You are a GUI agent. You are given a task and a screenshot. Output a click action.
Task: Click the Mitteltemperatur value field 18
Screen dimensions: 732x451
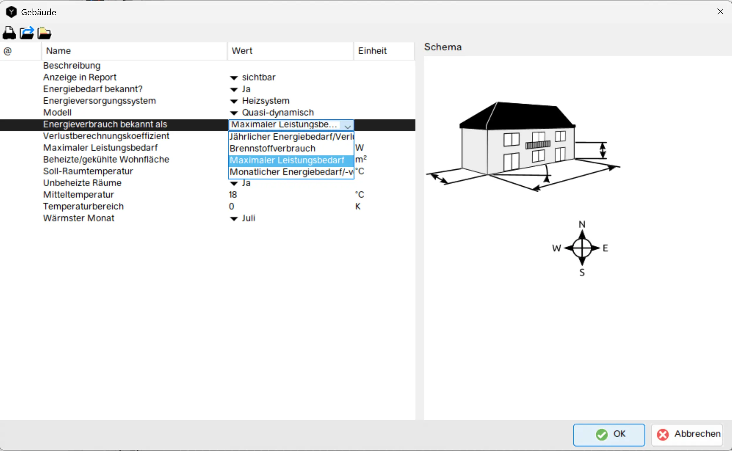click(x=233, y=195)
